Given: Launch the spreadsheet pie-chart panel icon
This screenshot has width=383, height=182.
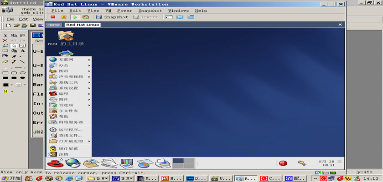Looking at the screenshot, I should 145,163.
